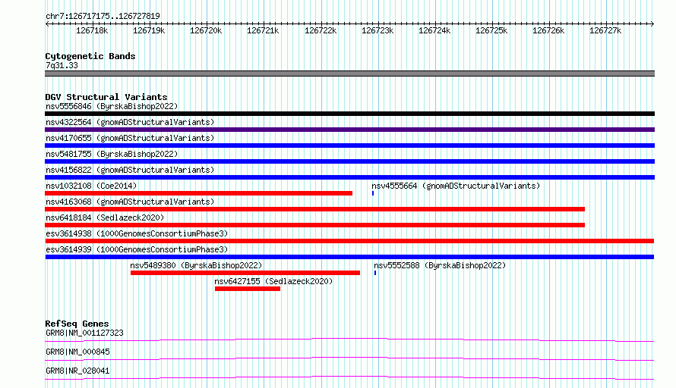This screenshot has height=388, width=676.
Task: Click the 126718k ruler tick label
Action: coord(92,30)
